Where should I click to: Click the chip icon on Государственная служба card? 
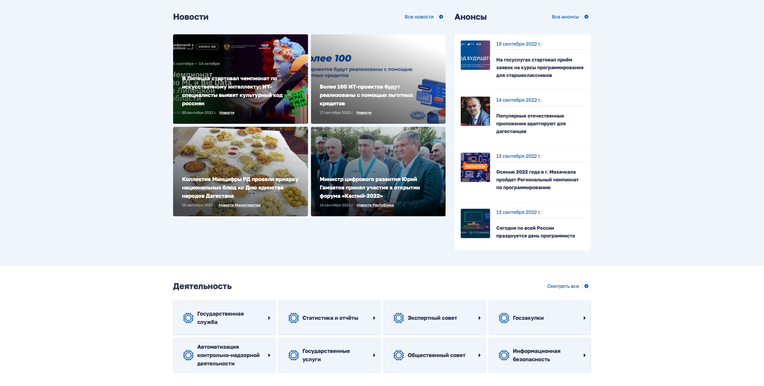188,318
